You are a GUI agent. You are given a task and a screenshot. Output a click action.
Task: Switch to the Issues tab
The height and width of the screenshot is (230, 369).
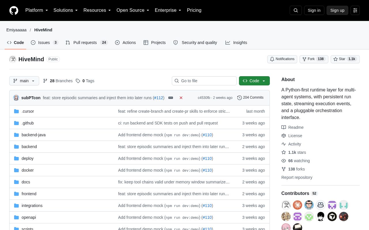pyautogui.click(x=44, y=43)
